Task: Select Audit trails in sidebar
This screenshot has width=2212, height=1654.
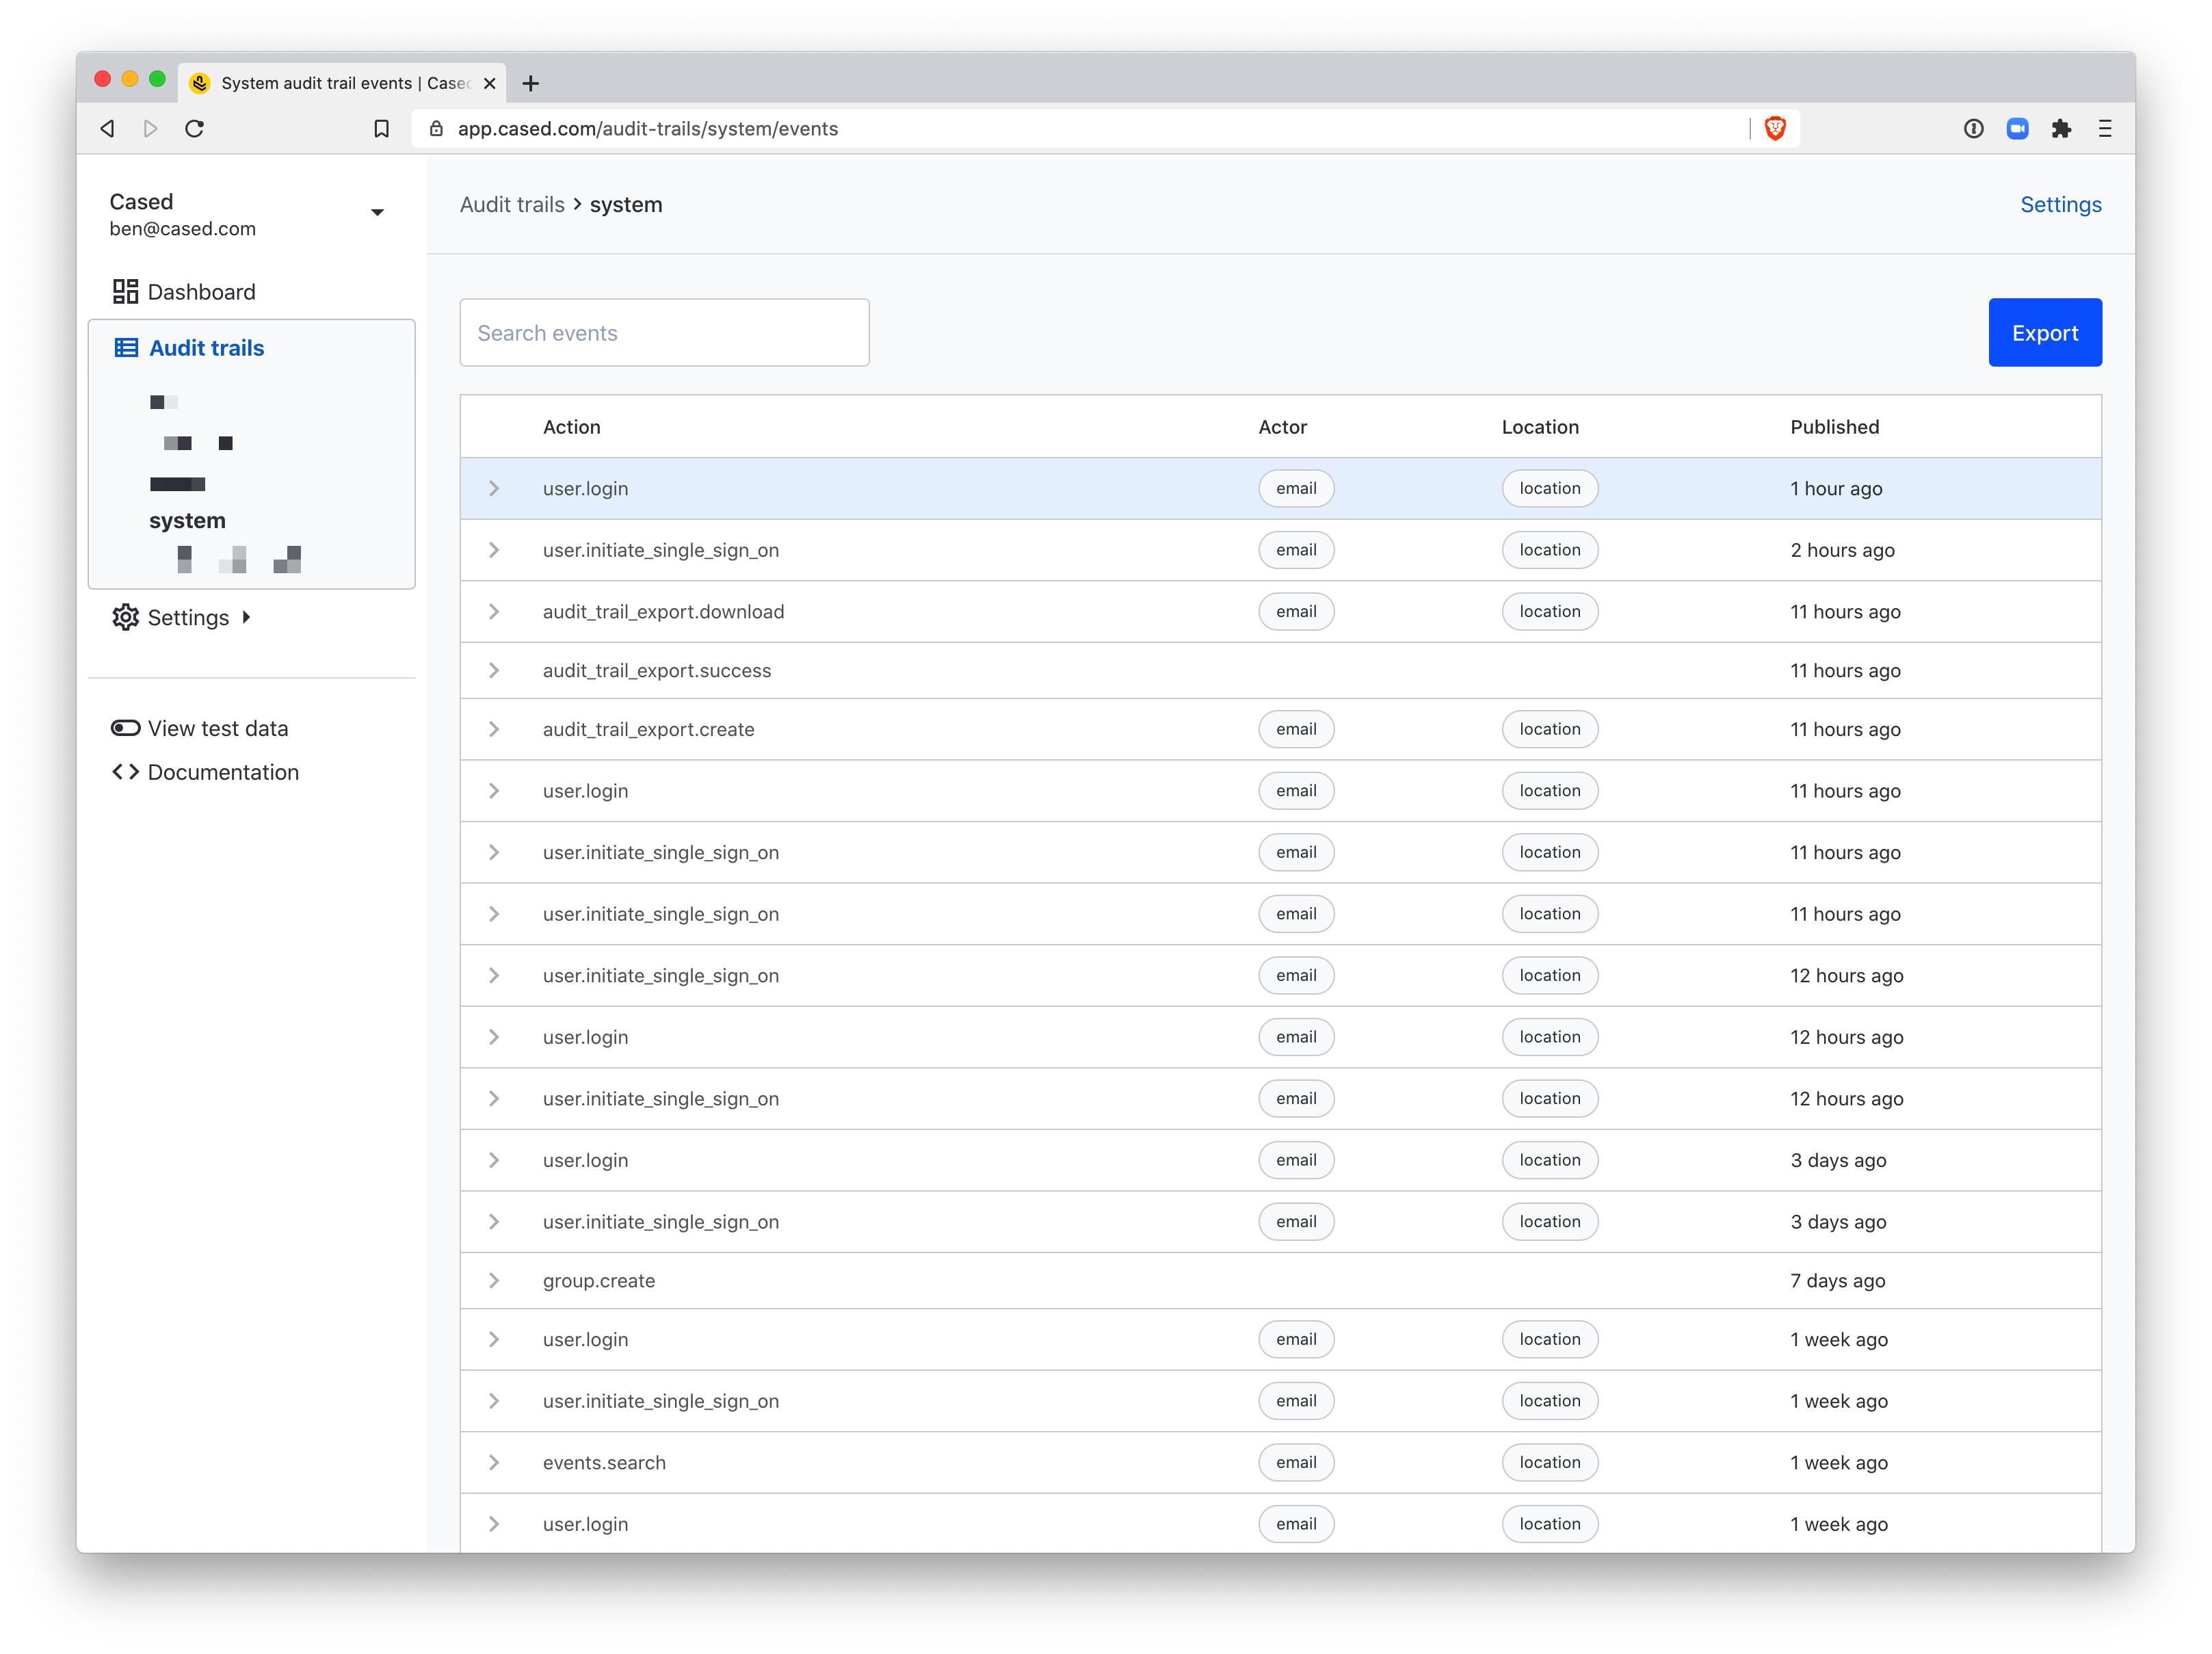Action: click(x=206, y=348)
